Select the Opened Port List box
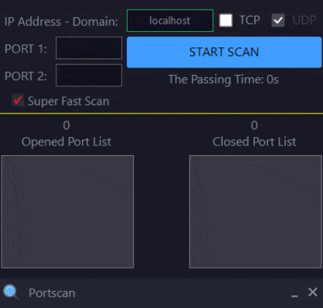 [68, 212]
